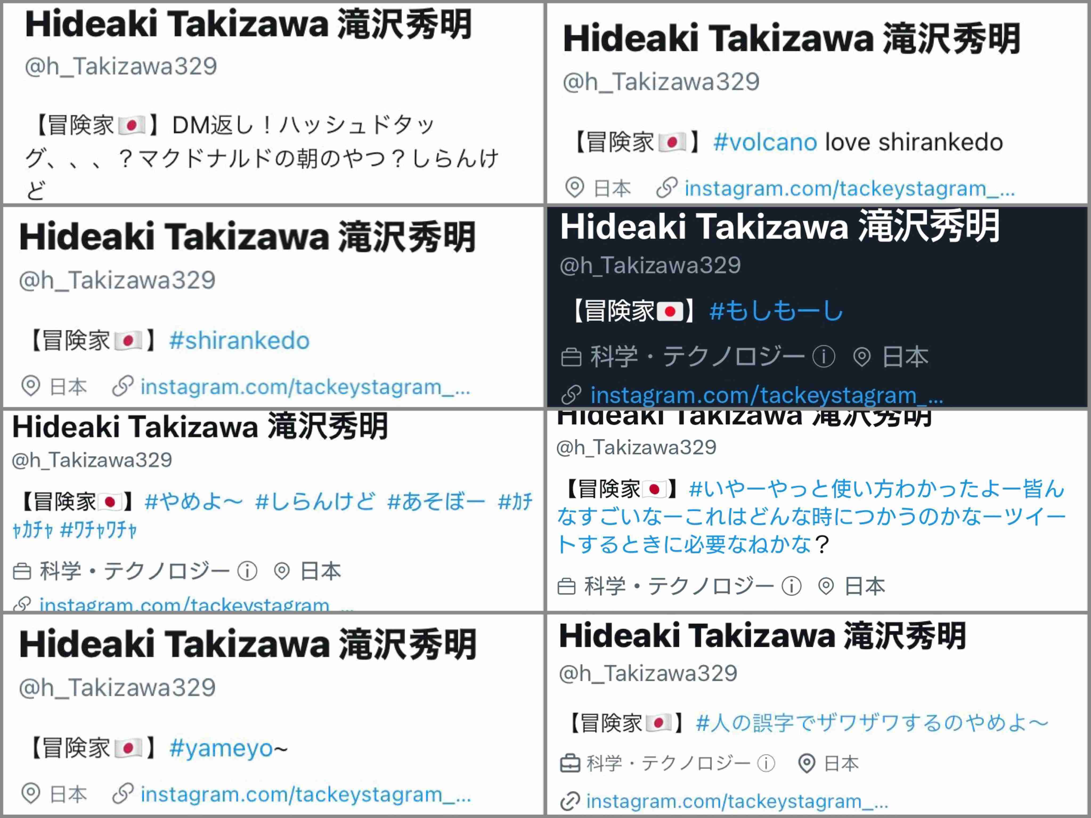Click bold briefcase icon in bottom-right profile

[570, 763]
